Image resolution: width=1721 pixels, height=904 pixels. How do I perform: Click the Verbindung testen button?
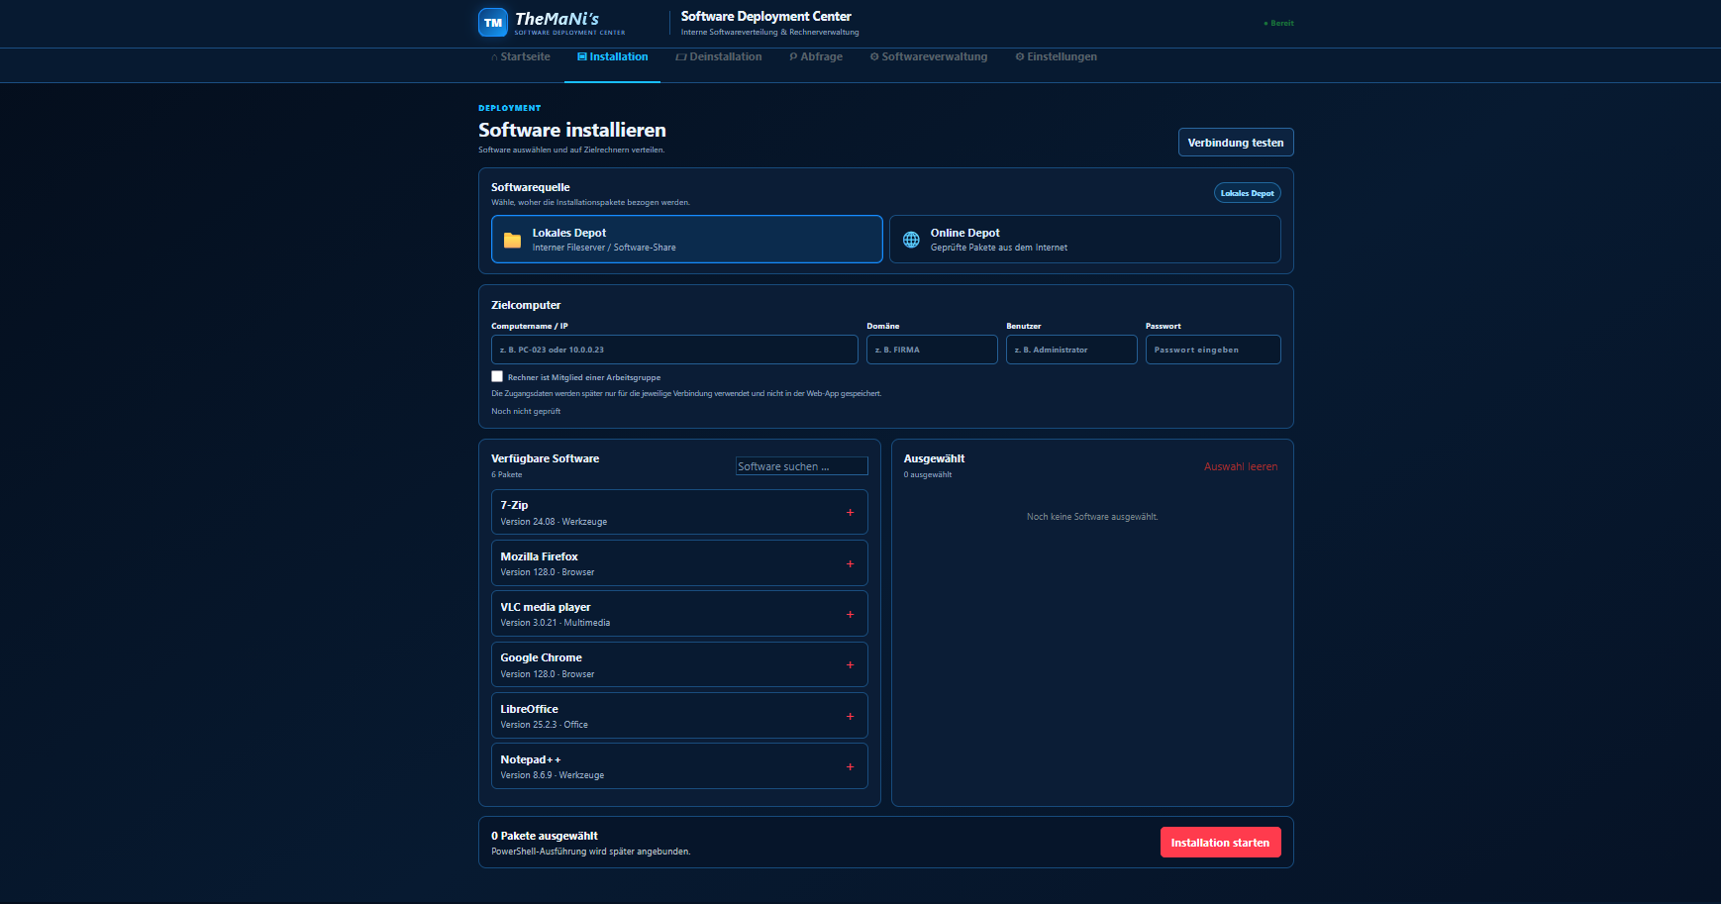click(x=1236, y=143)
